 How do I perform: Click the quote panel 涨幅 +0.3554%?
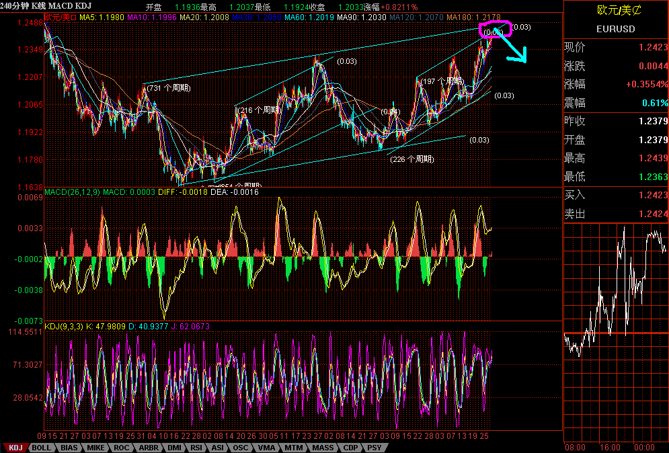click(647, 85)
